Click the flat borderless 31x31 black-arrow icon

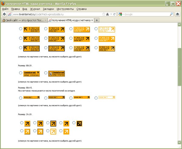[x=66, y=124]
